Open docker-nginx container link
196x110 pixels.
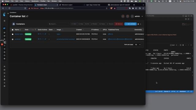pyautogui.click(x=19, y=34)
